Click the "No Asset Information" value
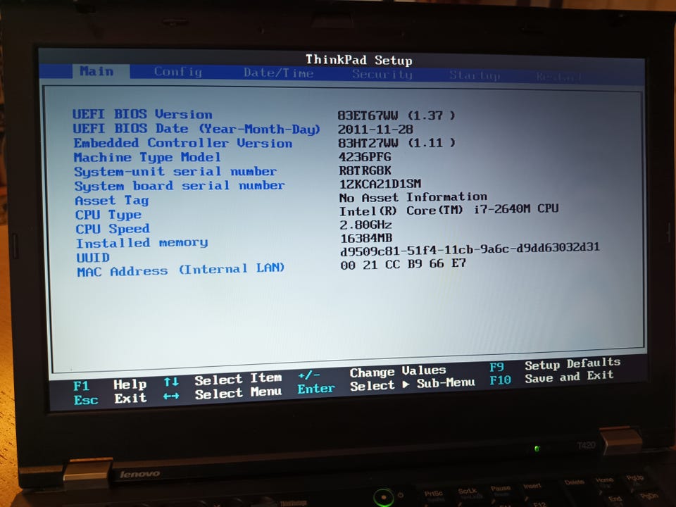This screenshot has width=676, height=507. coord(413,197)
